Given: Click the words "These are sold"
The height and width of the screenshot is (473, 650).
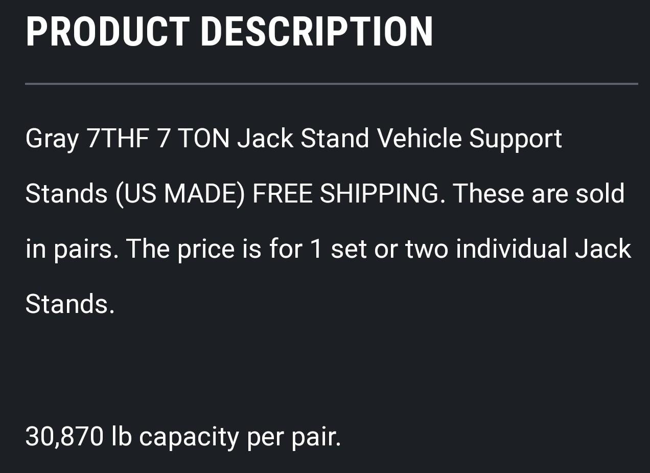Looking at the screenshot, I should [x=539, y=194].
